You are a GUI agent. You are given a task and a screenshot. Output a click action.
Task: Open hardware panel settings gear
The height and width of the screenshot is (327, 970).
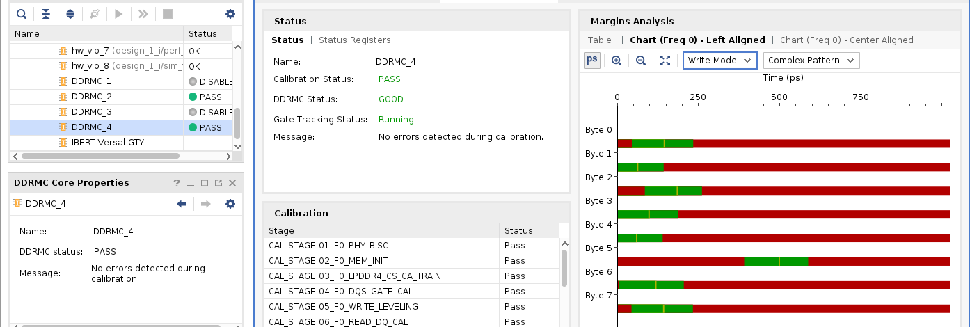coord(230,14)
